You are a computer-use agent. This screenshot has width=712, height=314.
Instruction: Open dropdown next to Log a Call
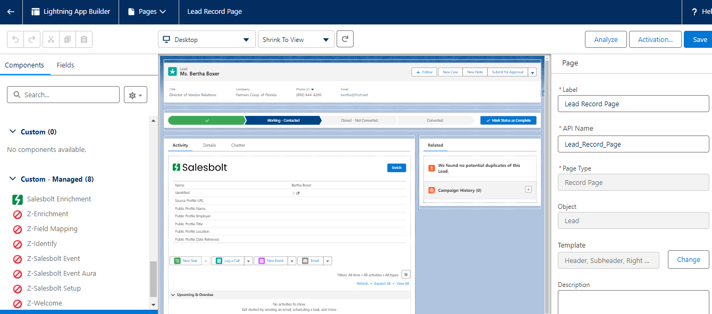click(x=248, y=261)
